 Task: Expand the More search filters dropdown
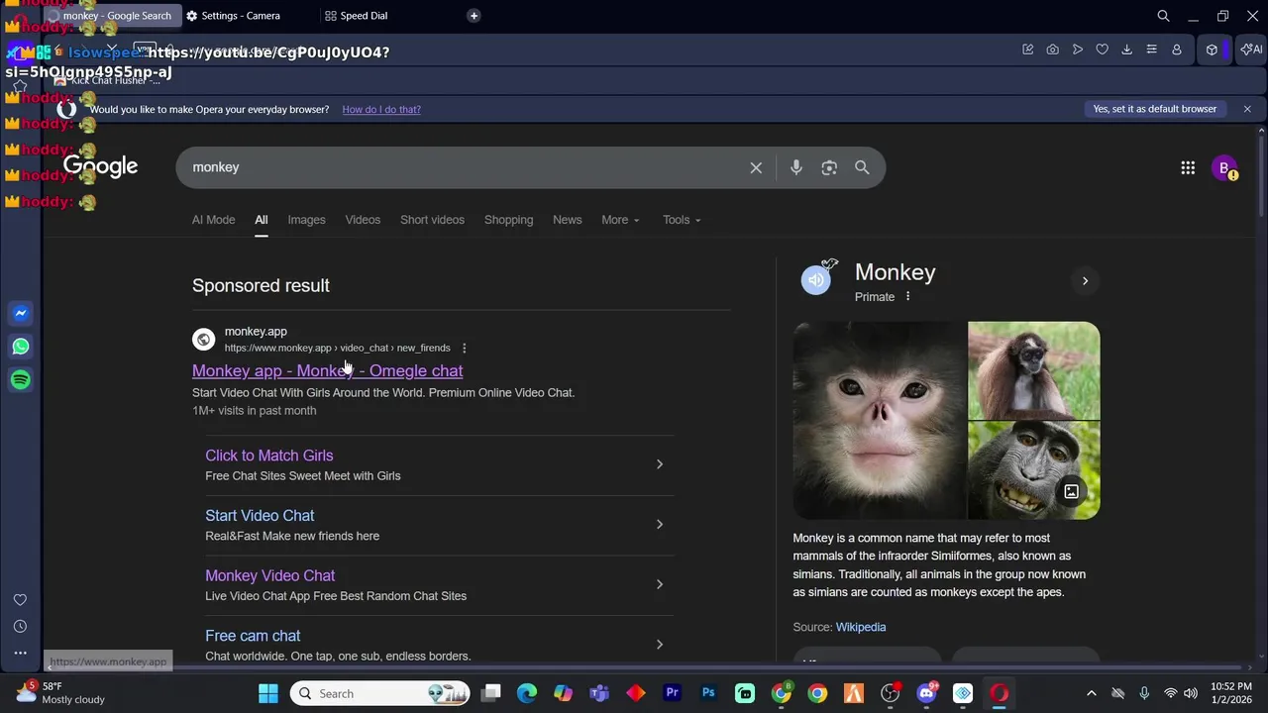621,220
